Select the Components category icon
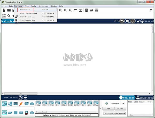 [x=16, y=104]
